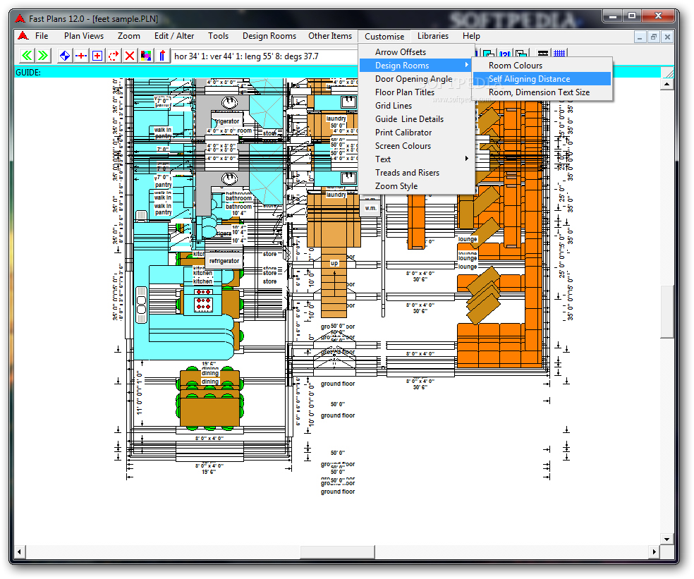This screenshot has height=579, width=694.
Task: Choose Screen Colours
Action: point(417,146)
